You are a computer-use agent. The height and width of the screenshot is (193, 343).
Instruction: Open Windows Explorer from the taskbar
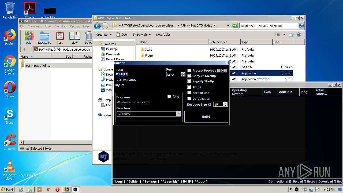[30, 190]
